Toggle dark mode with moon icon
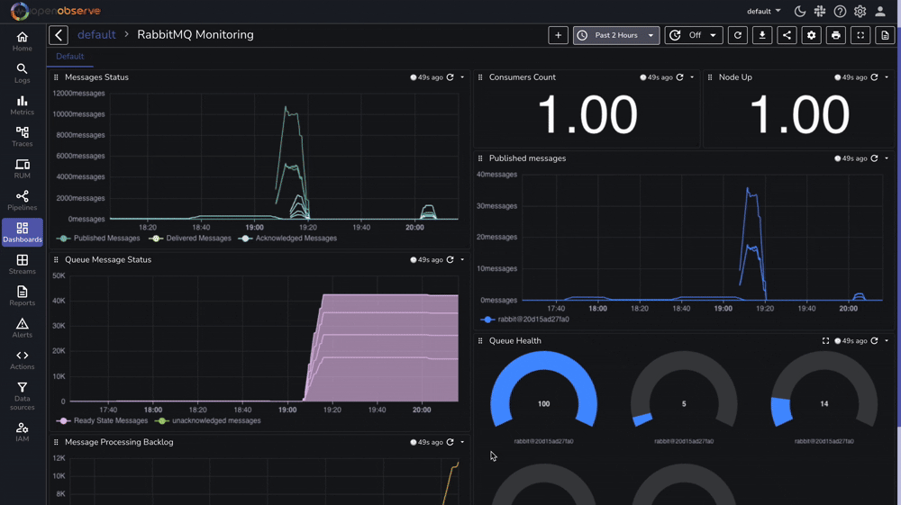This screenshot has height=505, width=901. click(800, 12)
